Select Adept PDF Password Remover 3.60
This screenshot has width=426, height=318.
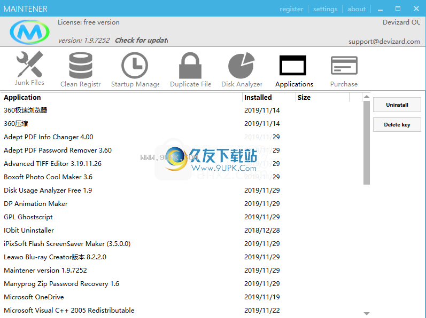pos(182,150)
